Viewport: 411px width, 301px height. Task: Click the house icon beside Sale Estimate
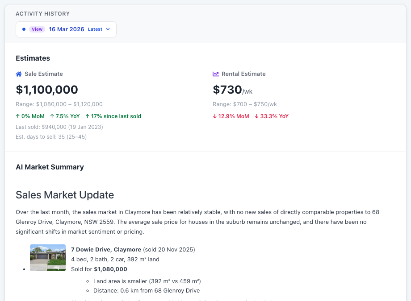(x=19, y=74)
